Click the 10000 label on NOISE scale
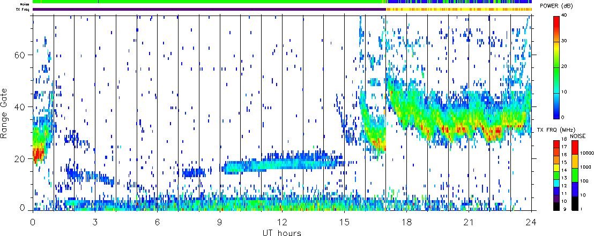The width and height of the screenshot is (594, 236). [587, 154]
